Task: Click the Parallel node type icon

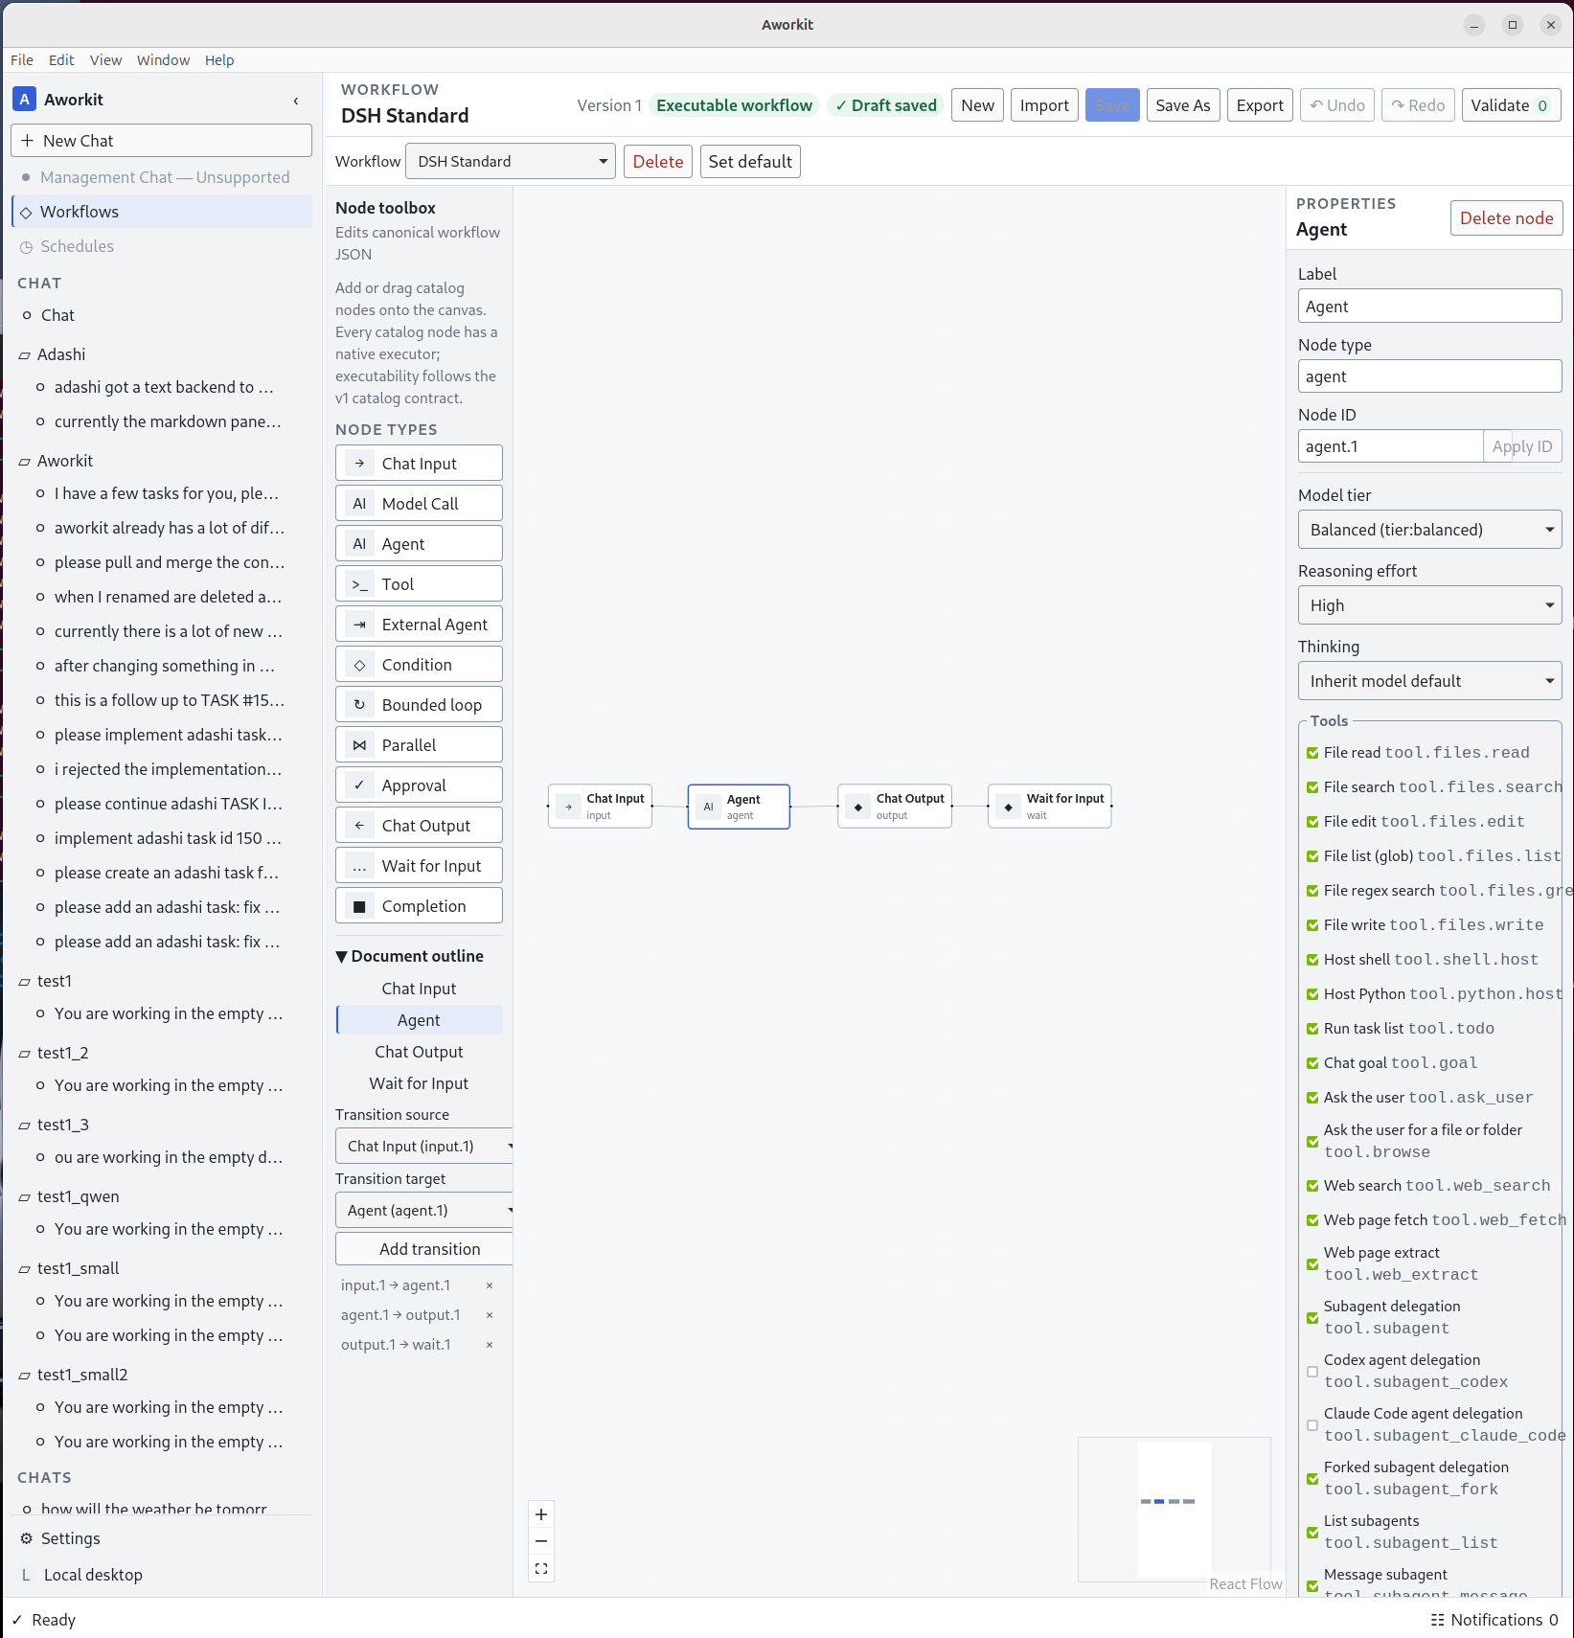Action: click(359, 745)
